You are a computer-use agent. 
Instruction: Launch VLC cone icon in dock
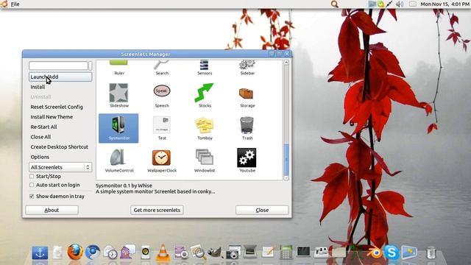click(x=163, y=252)
